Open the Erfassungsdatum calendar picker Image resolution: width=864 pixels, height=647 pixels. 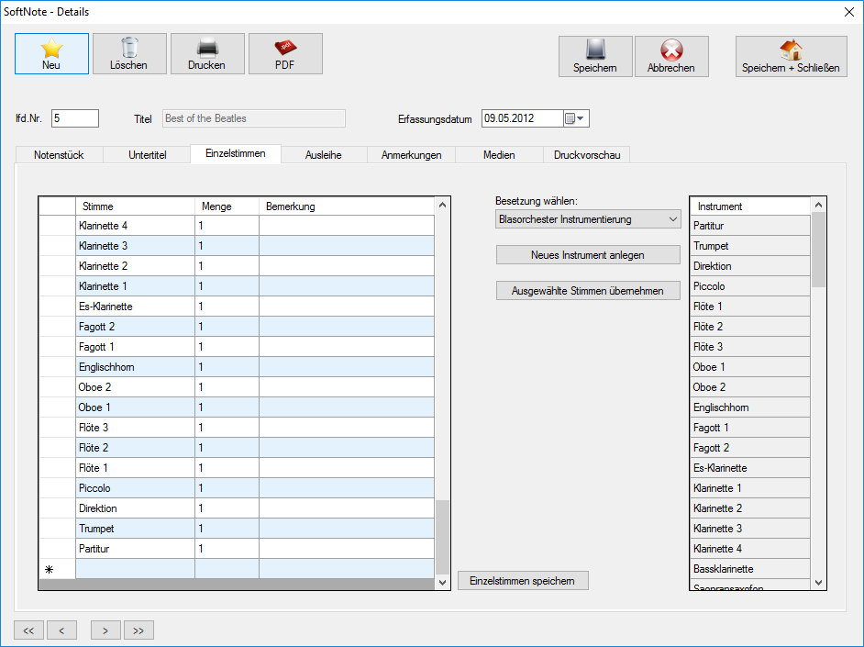(575, 118)
